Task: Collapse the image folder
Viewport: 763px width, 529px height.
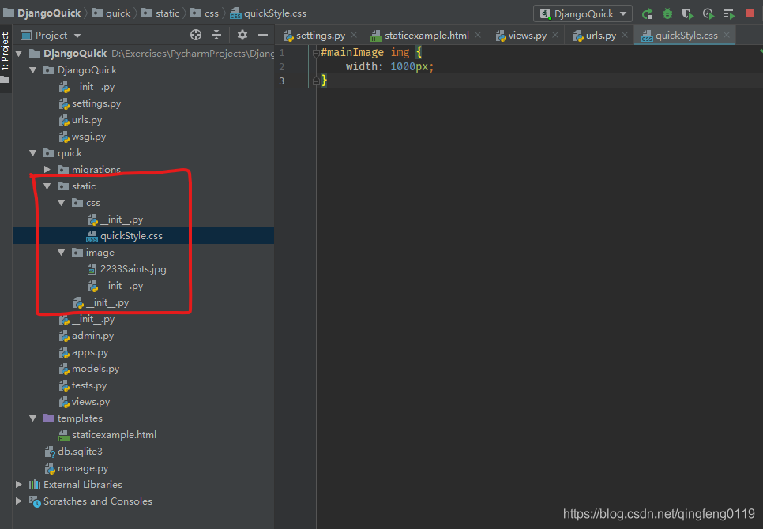Action: [62, 253]
